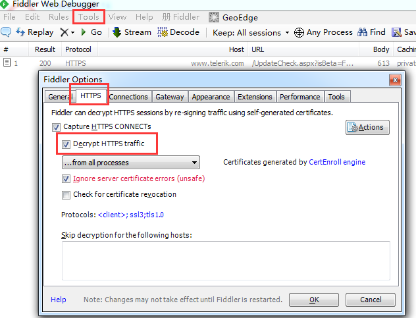This screenshot has height=318, width=416.
Task: Click the Actions button
Action: coord(367,128)
